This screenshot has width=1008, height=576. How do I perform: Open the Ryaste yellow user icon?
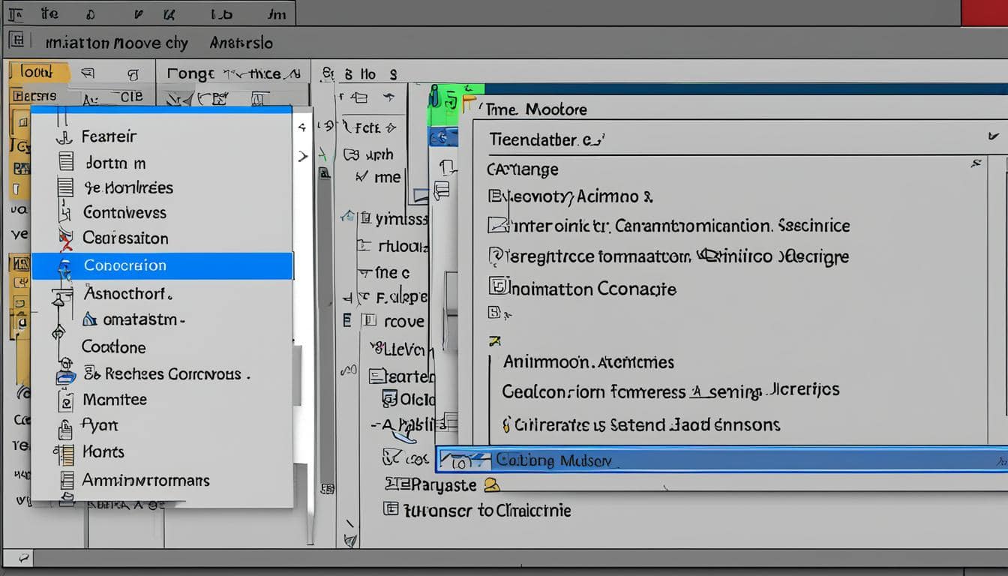(491, 485)
